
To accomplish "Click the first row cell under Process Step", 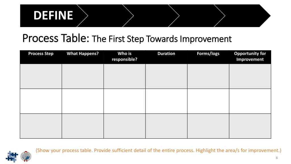I will click(x=41, y=76).
